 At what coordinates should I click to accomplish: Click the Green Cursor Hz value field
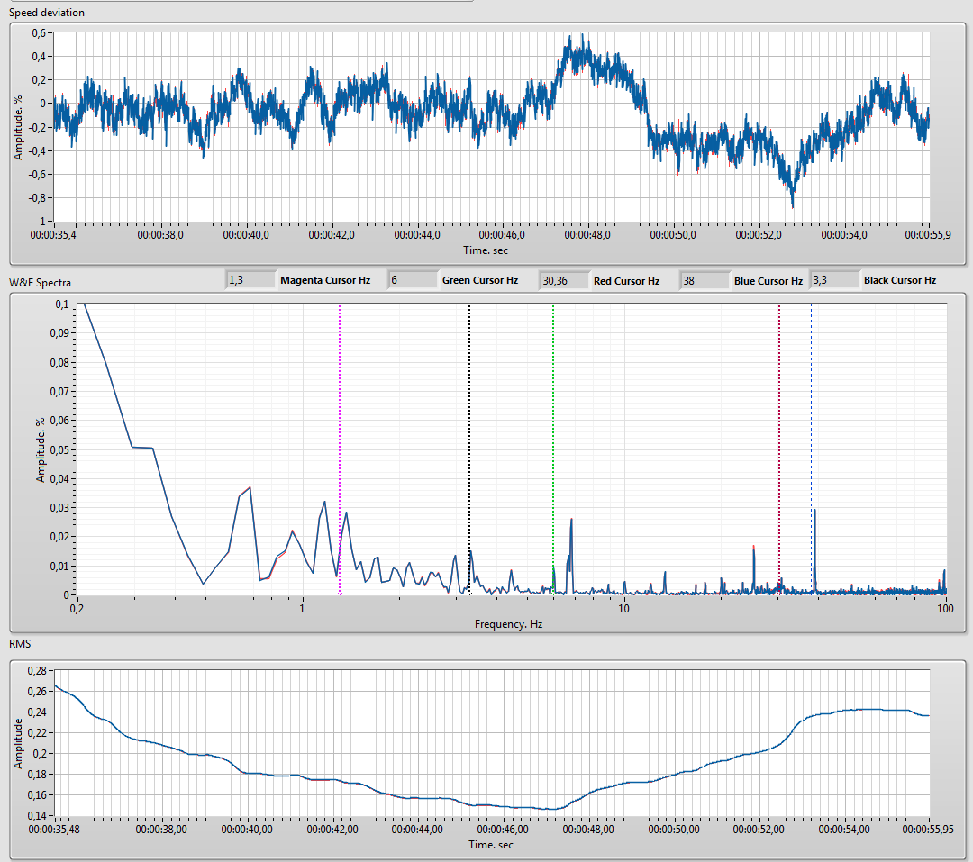tap(413, 280)
